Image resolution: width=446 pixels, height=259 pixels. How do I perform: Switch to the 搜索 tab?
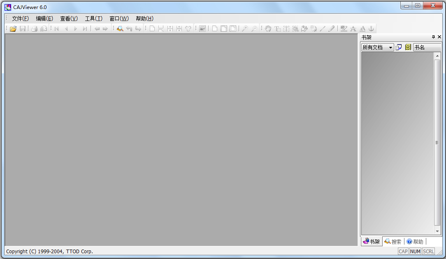pos(393,241)
